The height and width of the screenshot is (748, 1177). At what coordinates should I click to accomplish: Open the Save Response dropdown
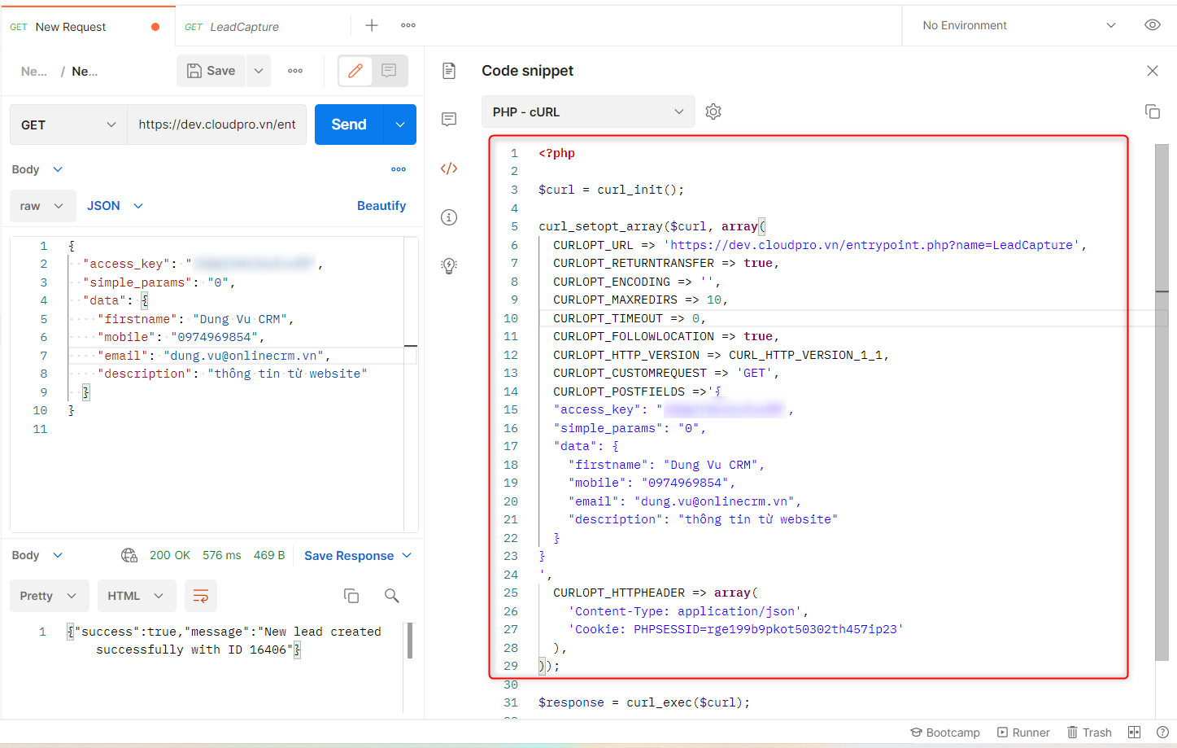coord(358,555)
